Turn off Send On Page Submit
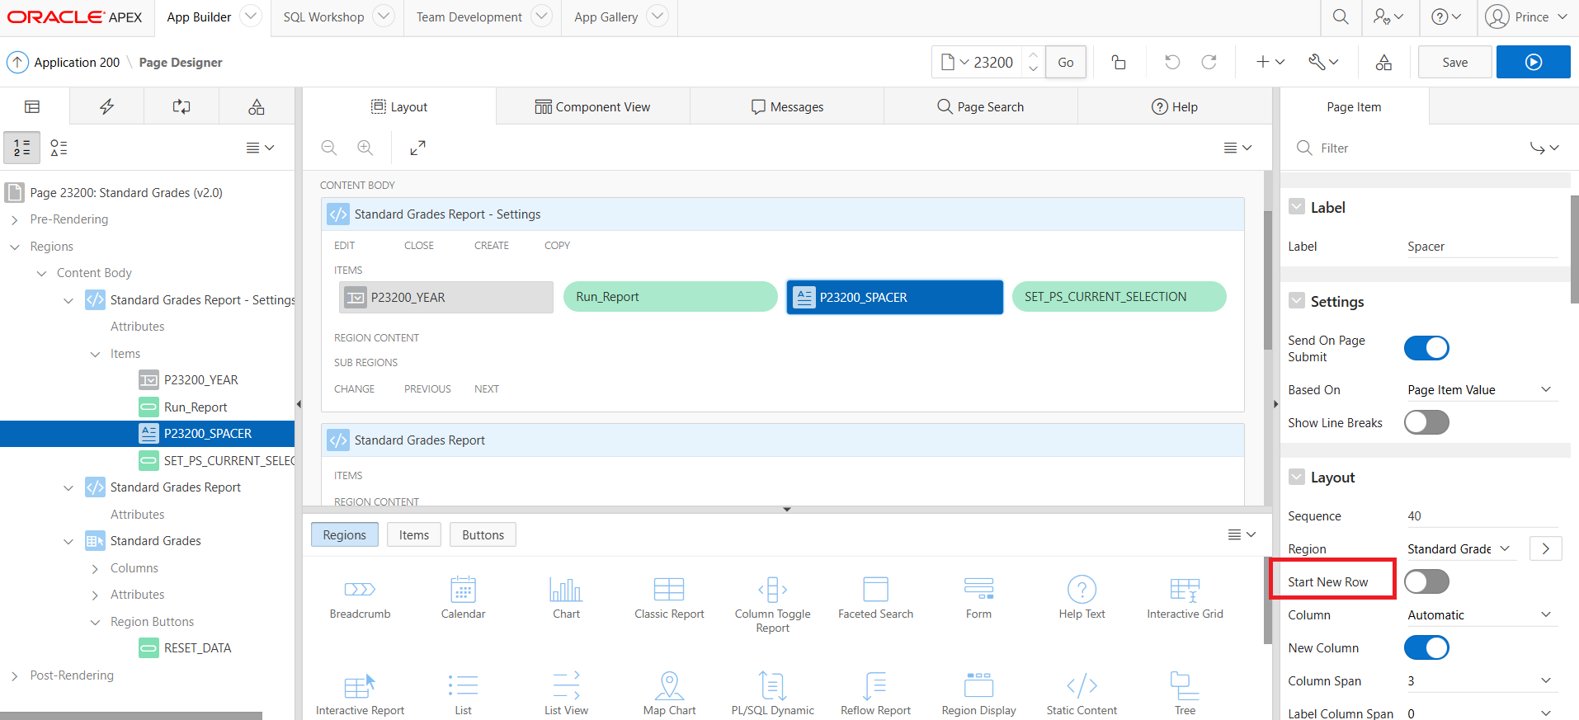 click(1426, 348)
